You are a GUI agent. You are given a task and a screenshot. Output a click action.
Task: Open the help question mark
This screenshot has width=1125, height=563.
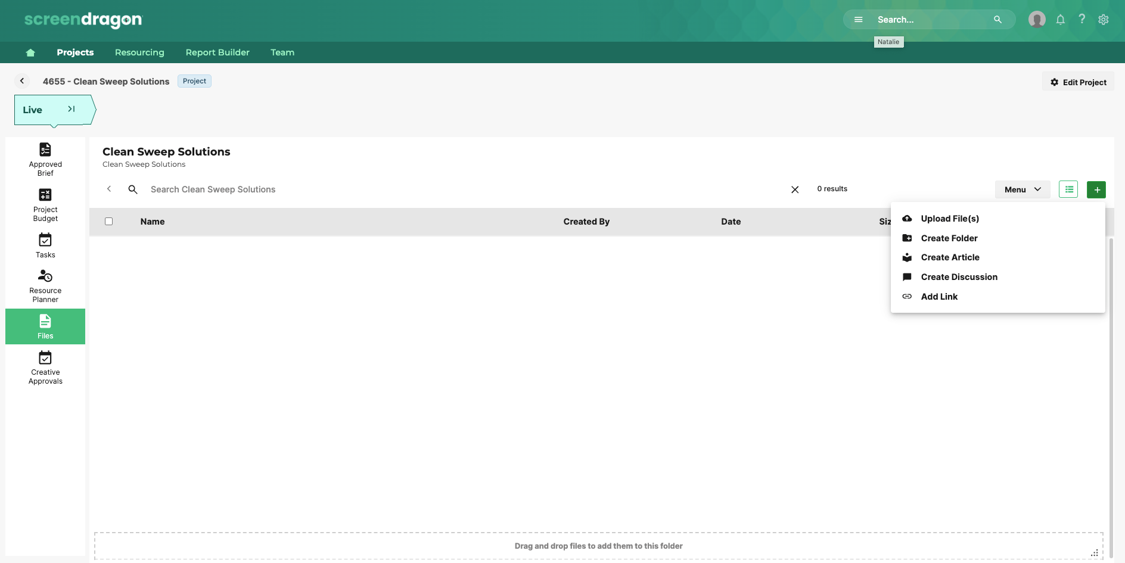click(x=1082, y=19)
